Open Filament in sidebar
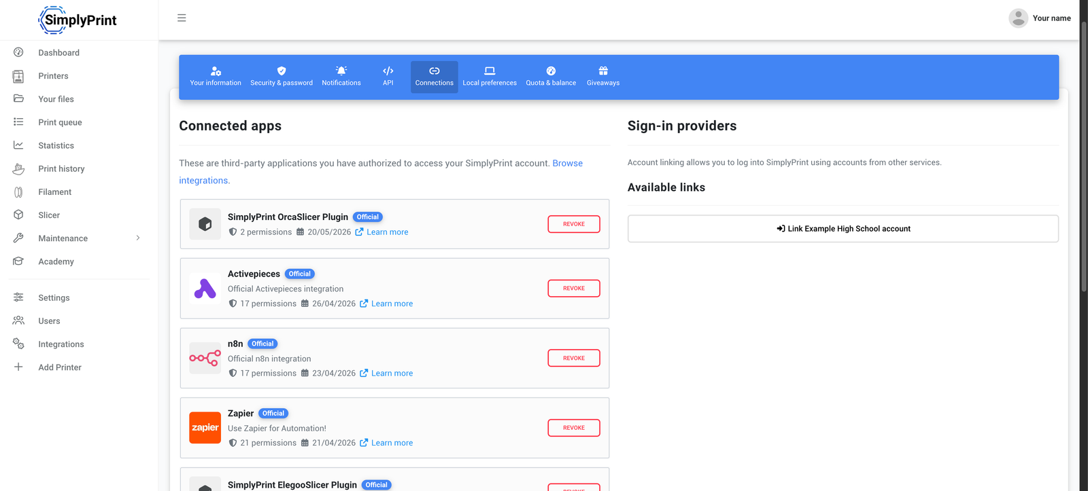 (x=54, y=192)
